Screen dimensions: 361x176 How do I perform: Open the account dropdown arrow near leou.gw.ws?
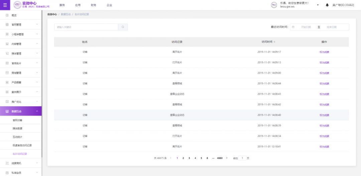click(318, 5)
